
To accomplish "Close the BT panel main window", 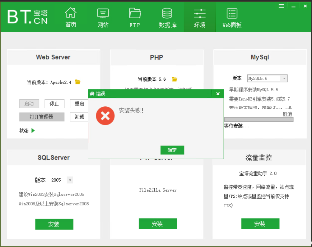I will click(x=305, y=6).
